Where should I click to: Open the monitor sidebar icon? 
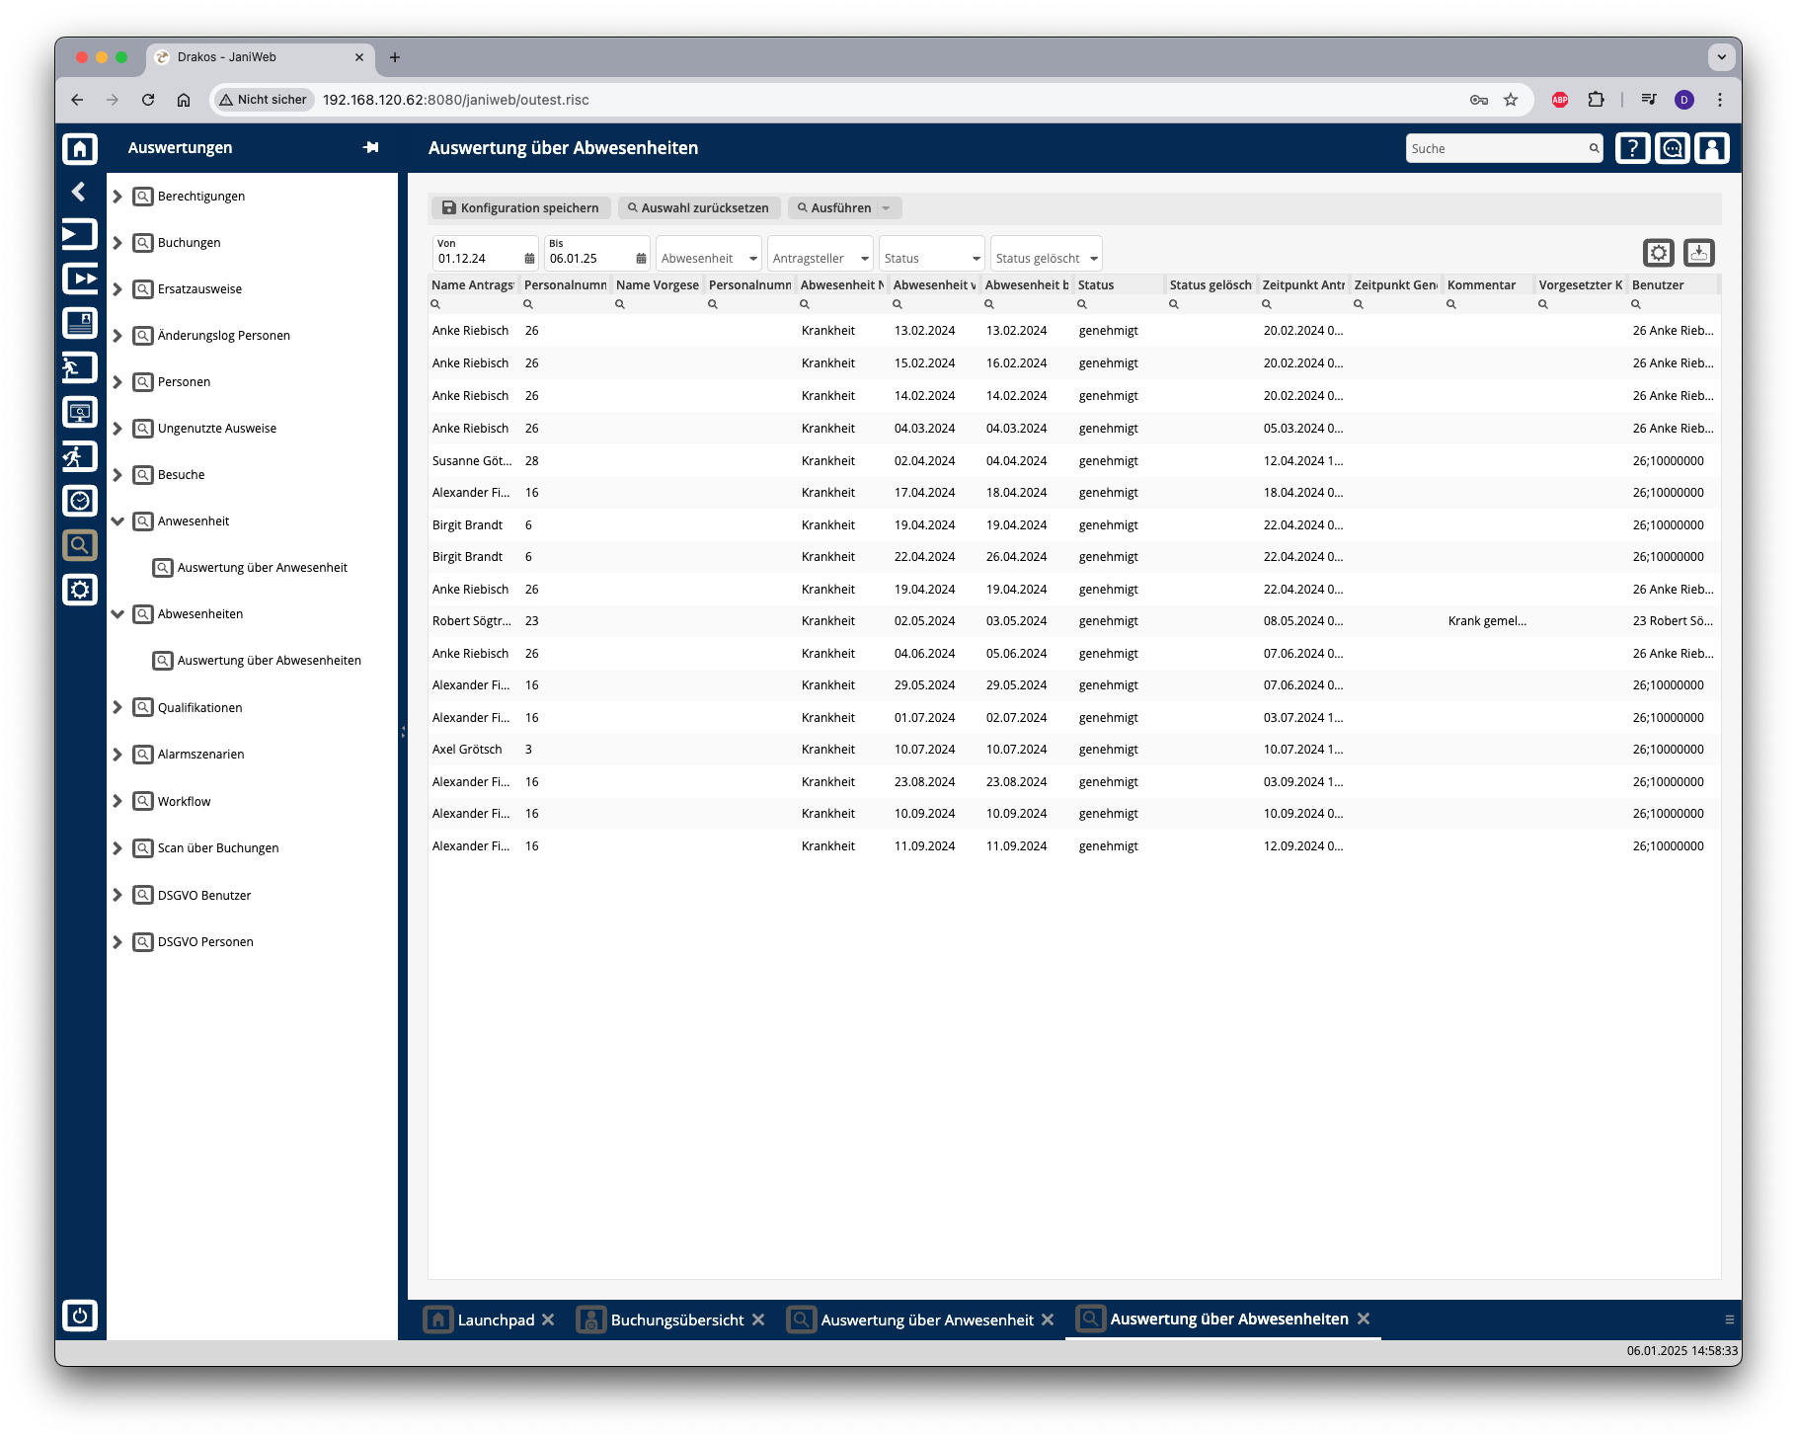coord(80,412)
